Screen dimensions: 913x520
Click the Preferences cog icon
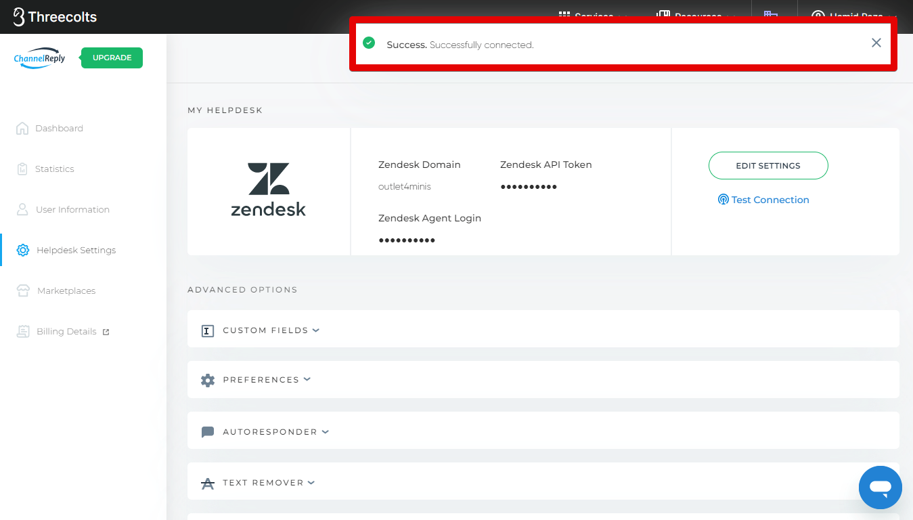coord(208,380)
